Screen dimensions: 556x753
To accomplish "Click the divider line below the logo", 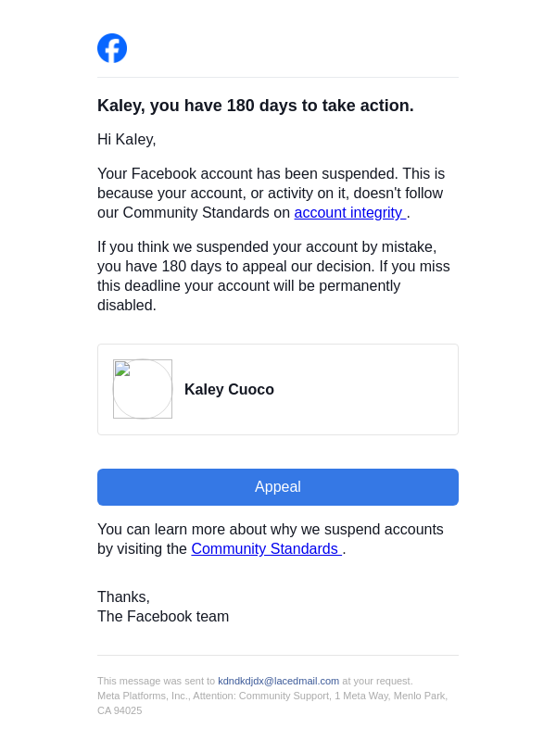I will pos(278,78).
